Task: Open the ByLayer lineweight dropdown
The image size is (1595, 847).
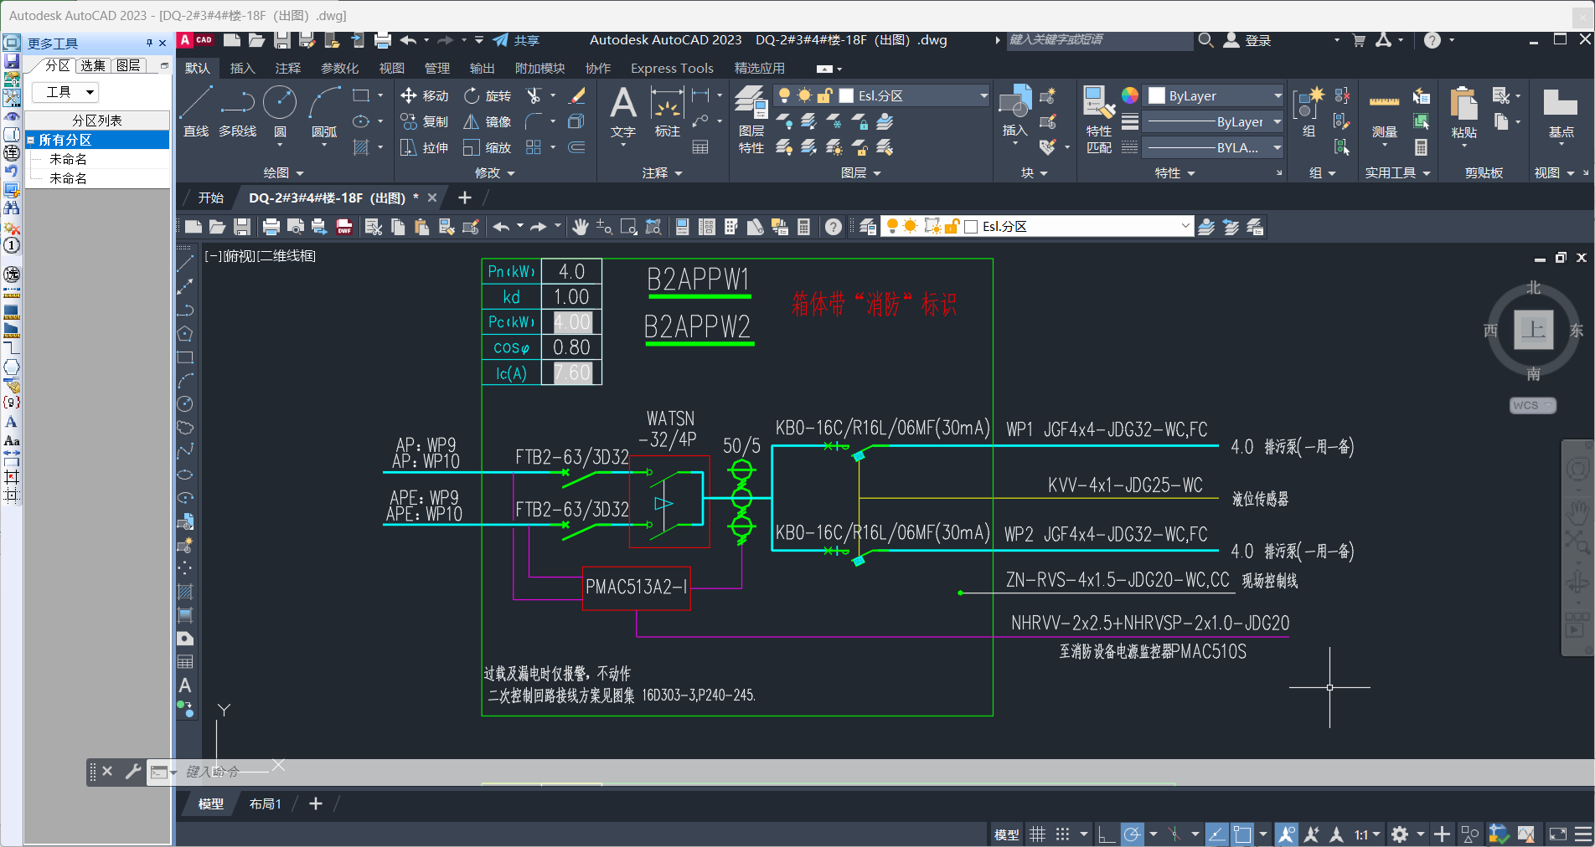Action: point(1278,122)
